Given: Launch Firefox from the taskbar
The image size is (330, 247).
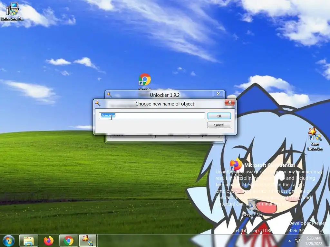Looking at the screenshot, I should point(49,241).
